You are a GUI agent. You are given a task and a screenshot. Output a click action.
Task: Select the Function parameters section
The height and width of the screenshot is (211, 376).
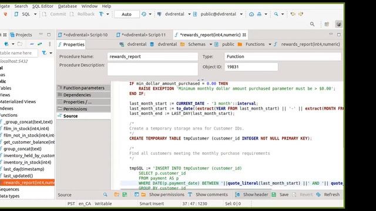pos(83,88)
